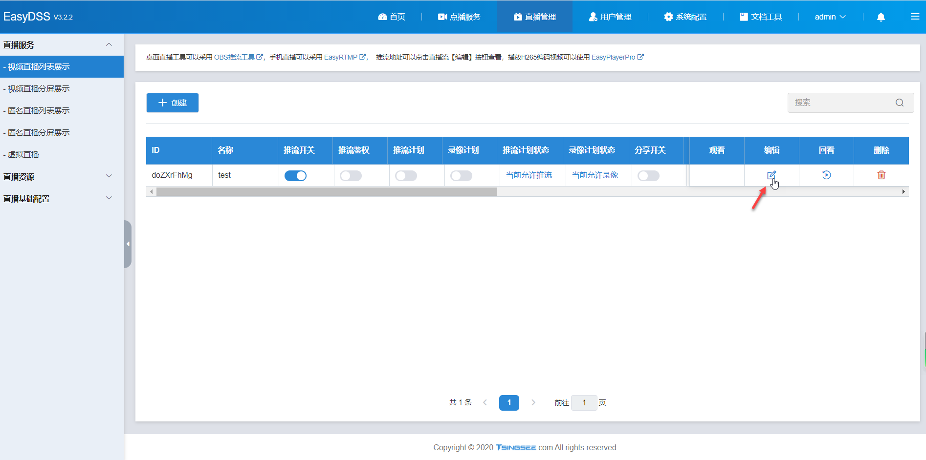Disable the 推流开关 toggle for test
The height and width of the screenshot is (460, 926).
[295, 175]
